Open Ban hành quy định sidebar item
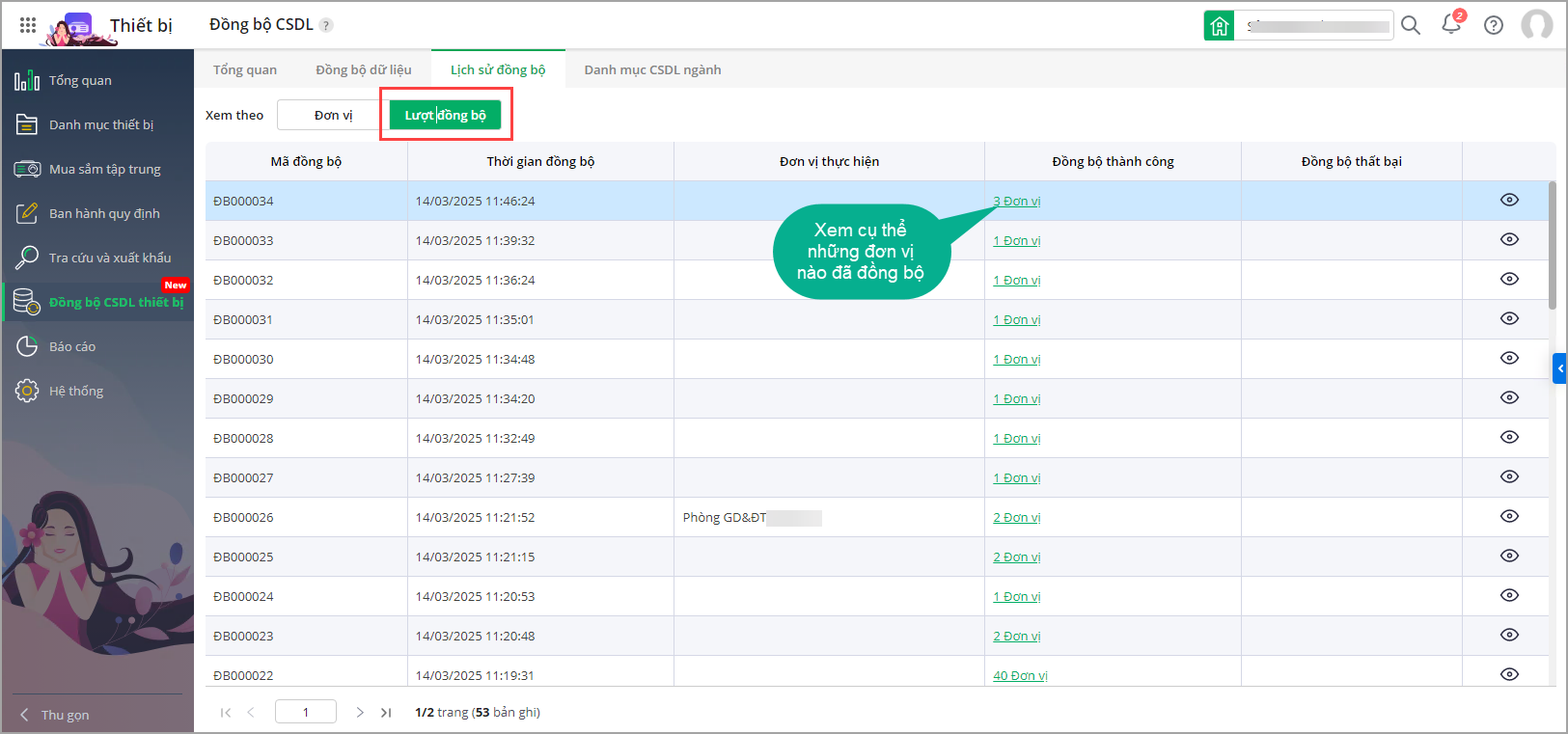1568x734 pixels. (x=97, y=213)
